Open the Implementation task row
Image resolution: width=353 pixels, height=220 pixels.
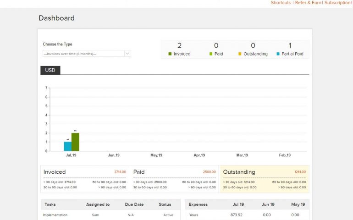(55, 214)
